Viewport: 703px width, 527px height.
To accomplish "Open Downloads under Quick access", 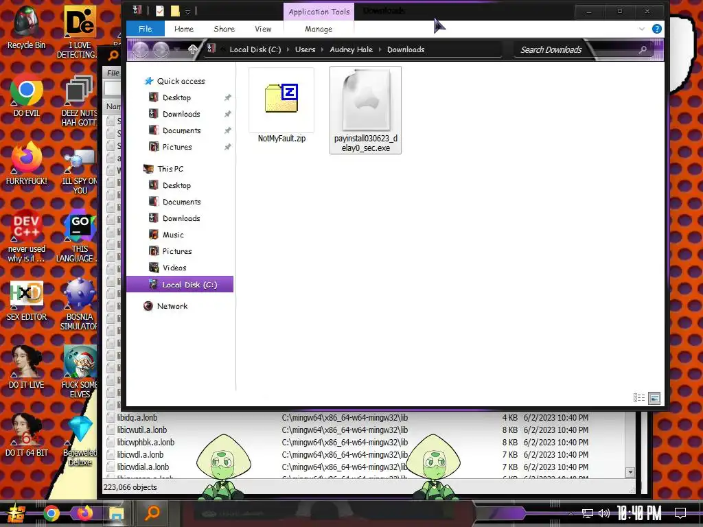I will [x=175, y=114].
